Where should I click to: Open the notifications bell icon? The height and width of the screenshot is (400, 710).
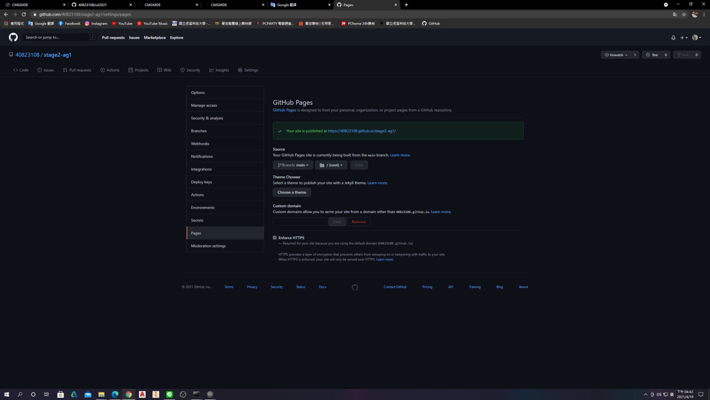(x=673, y=37)
